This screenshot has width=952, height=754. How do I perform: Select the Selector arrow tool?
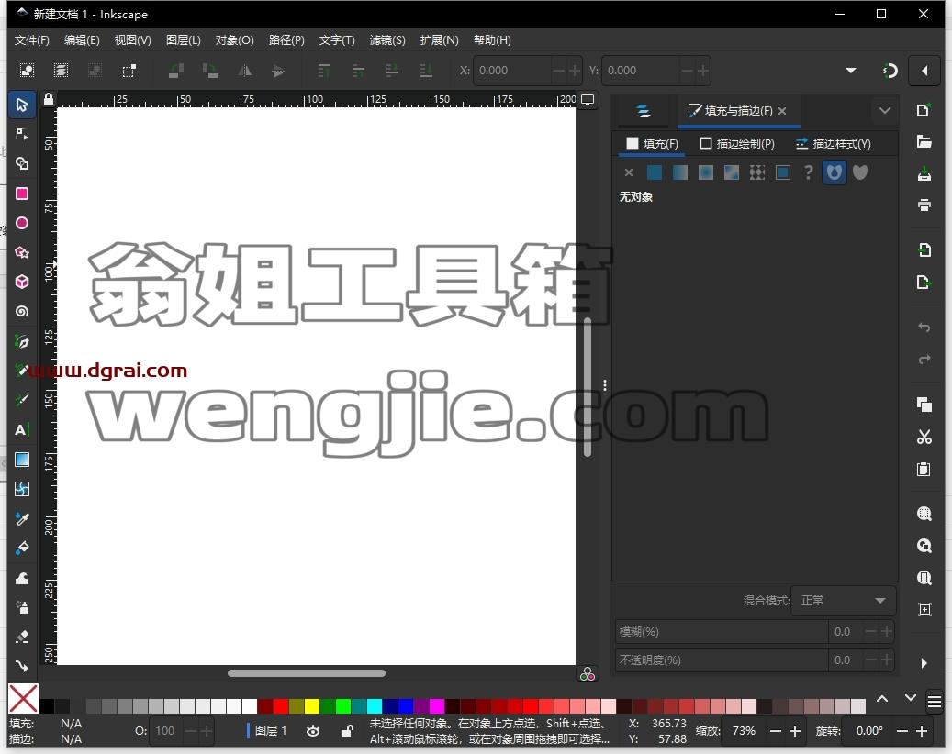tap(22, 105)
